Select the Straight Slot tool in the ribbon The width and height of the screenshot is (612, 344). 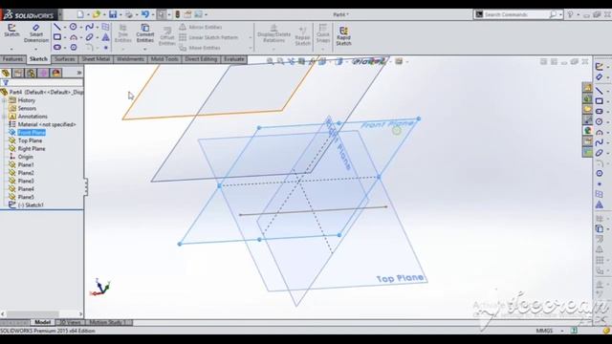pos(57,48)
